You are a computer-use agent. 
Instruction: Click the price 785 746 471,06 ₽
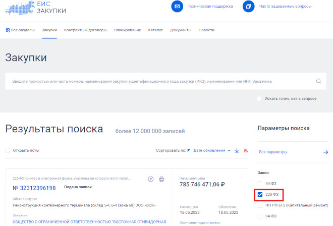pos(202,184)
